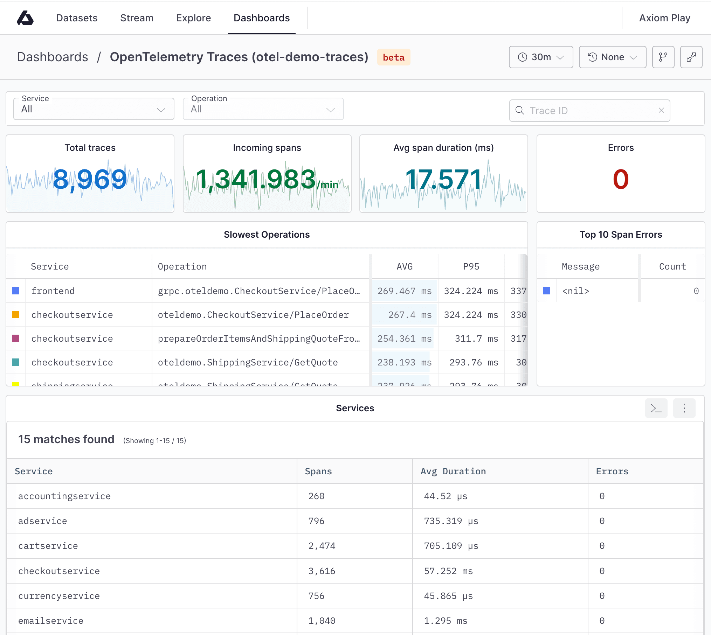
Task: Sort by the P95 column header
Action: [471, 267]
